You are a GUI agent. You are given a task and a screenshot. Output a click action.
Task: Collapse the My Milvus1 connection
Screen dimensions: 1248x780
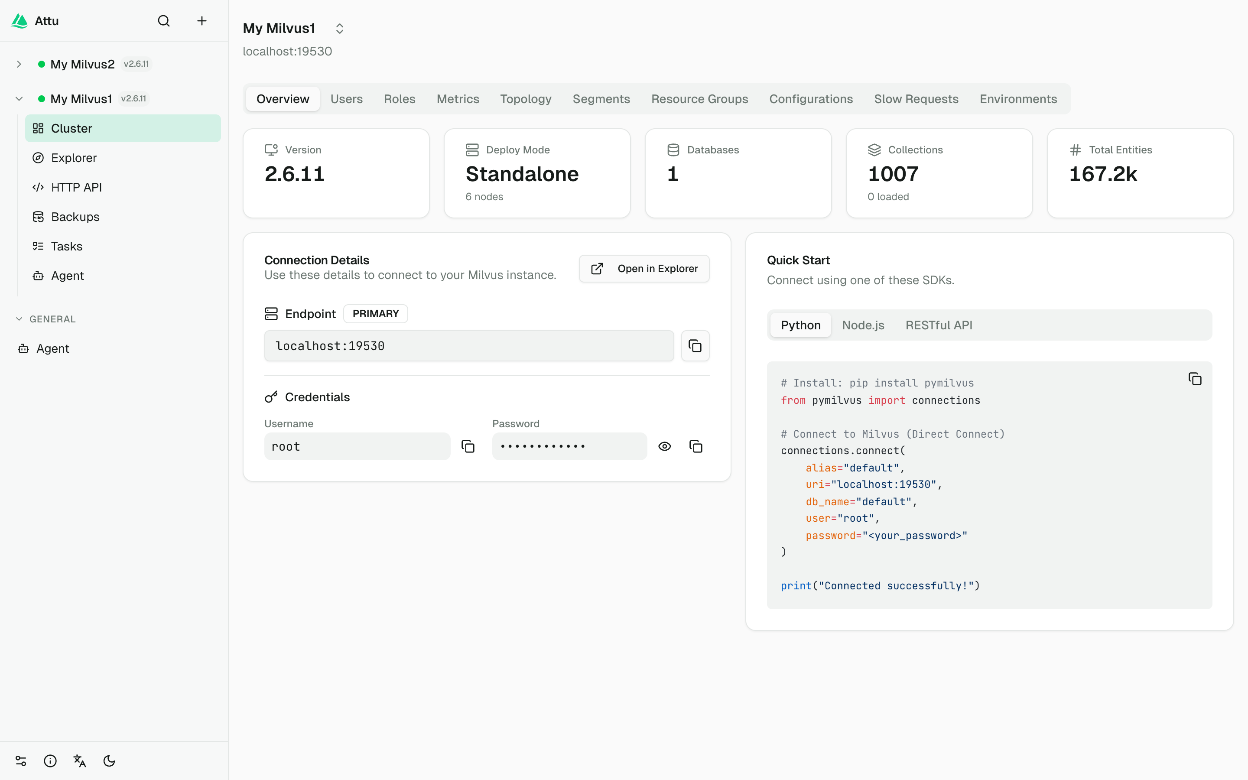pos(19,98)
